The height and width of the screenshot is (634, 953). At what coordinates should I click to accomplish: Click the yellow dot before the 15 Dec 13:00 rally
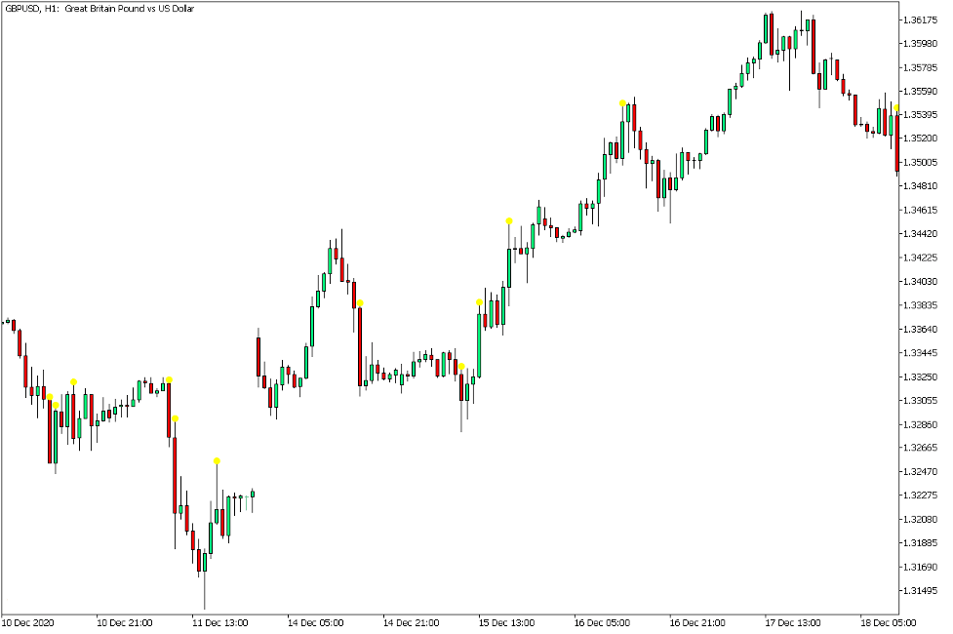pos(461,367)
